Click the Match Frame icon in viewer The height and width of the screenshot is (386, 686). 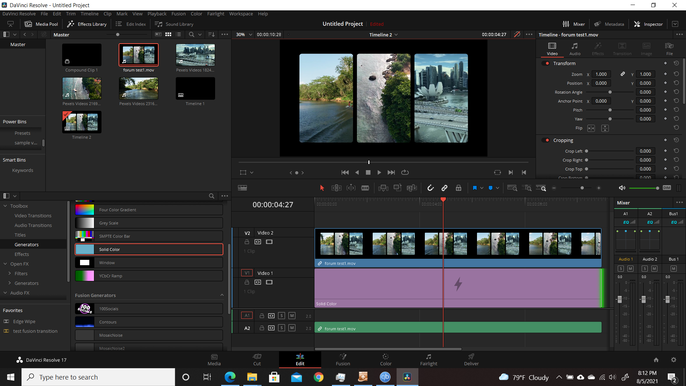(x=497, y=173)
